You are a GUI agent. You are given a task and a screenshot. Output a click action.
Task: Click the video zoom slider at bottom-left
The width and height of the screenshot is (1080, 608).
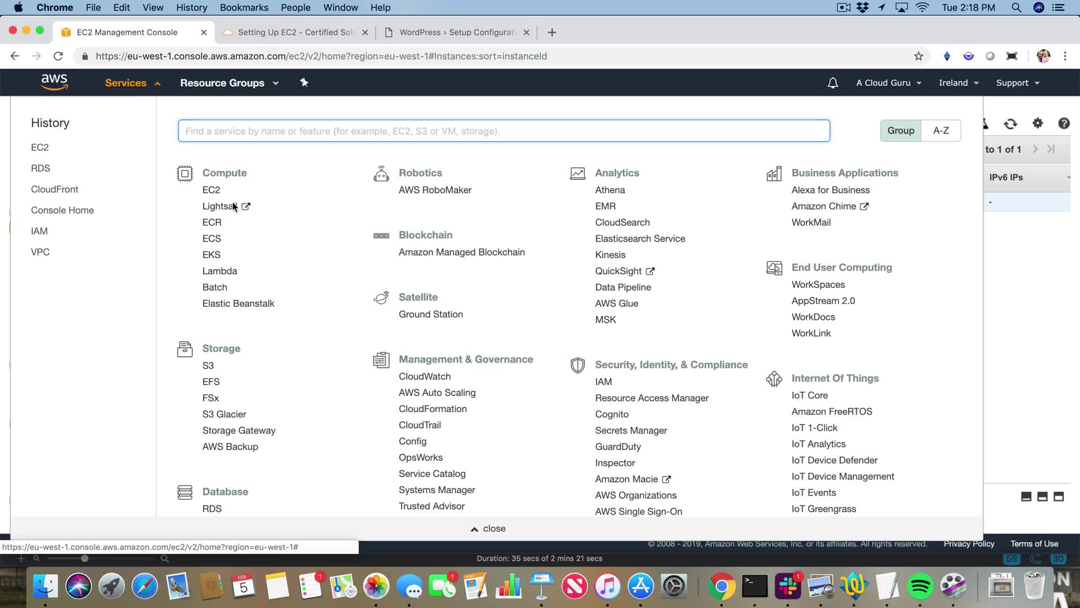pos(84,558)
